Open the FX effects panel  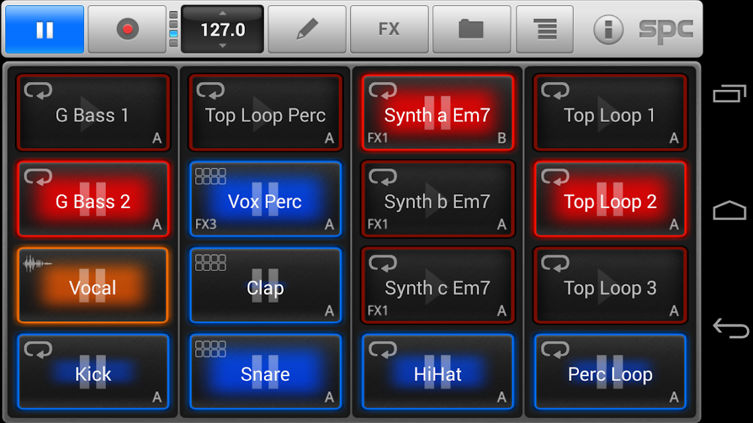tap(389, 29)
